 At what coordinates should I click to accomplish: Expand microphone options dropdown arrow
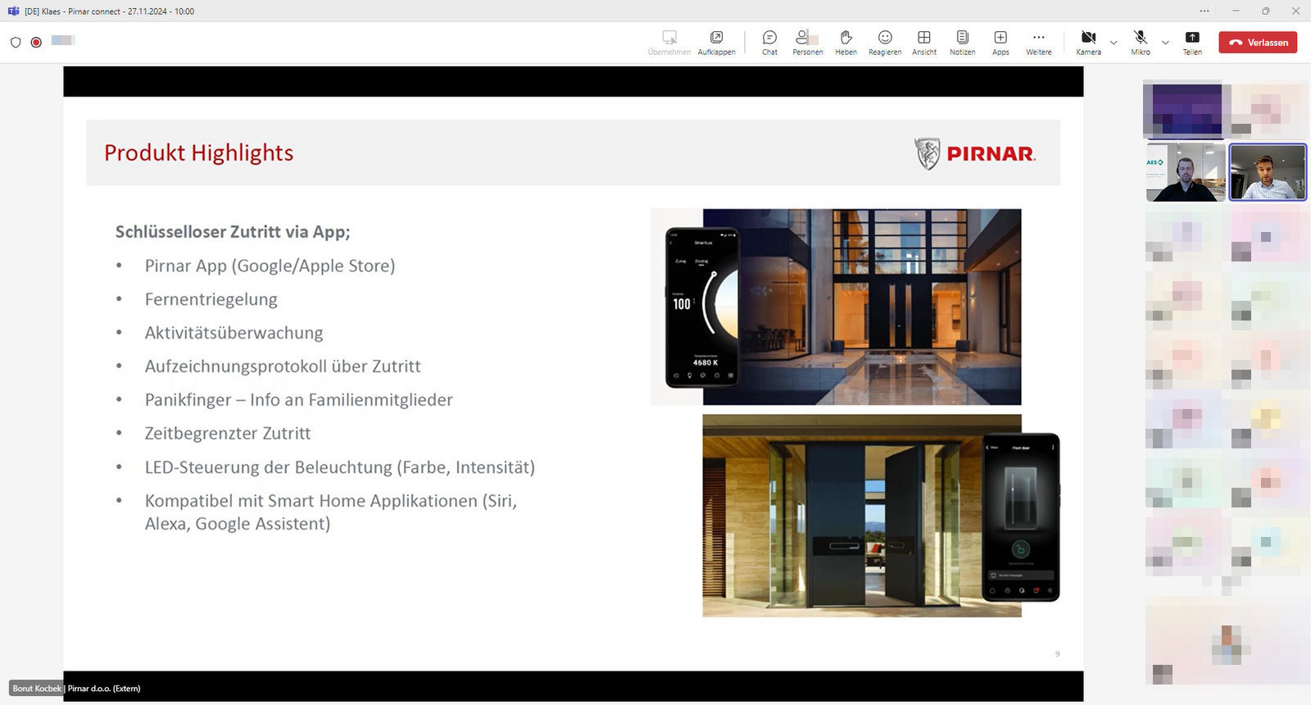coord(1165,43)
